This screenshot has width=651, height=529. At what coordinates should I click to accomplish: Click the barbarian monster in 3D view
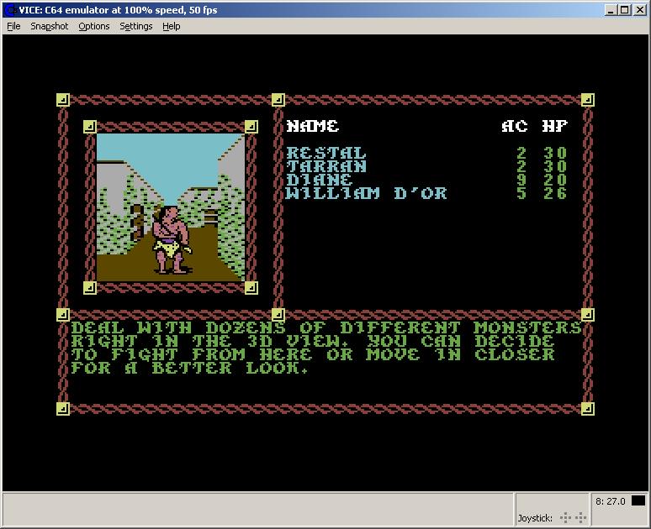pyautogui.click(x=172, y=239)
